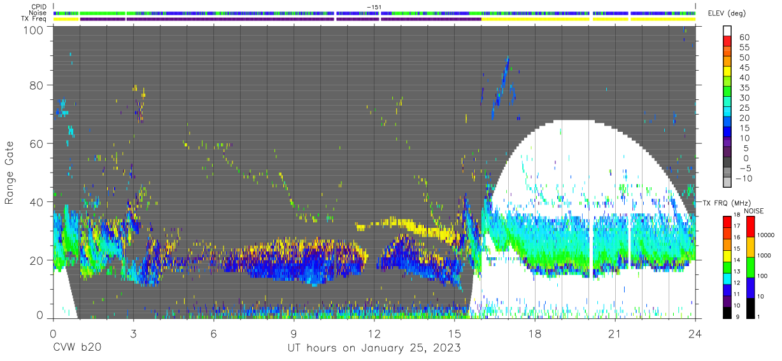
Task: Click the 80 tick on Range Gate axis
Action: (x=36, y=85)
